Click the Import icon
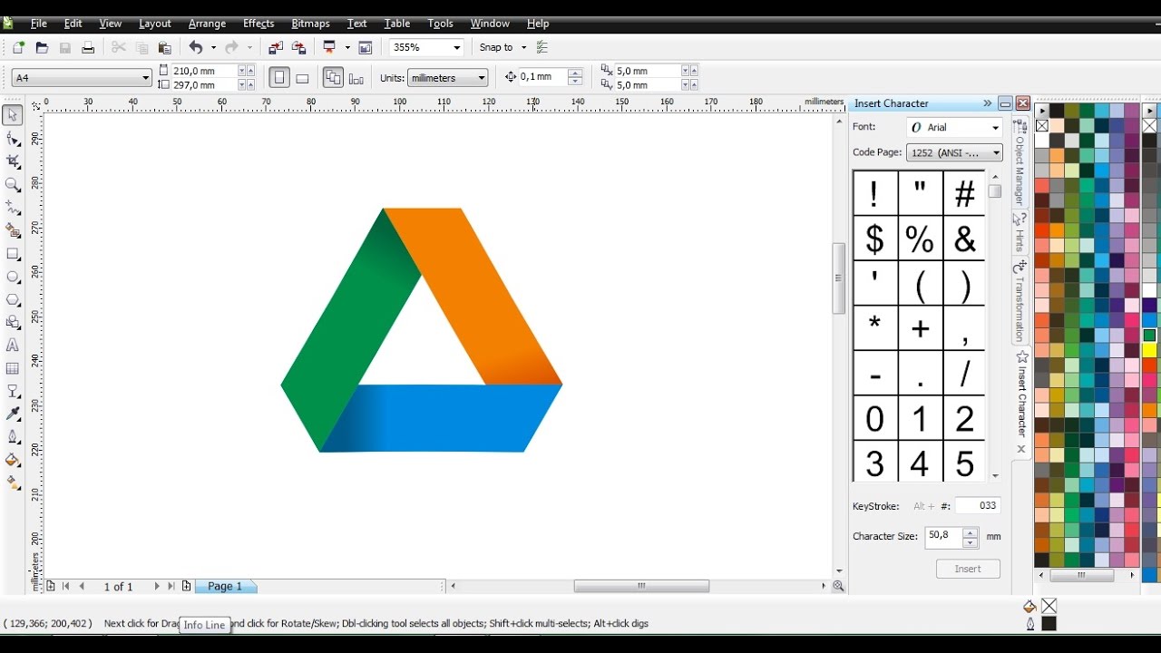Image resolution: width=1161 pixels, height=653 pixels. pos(276,47)
